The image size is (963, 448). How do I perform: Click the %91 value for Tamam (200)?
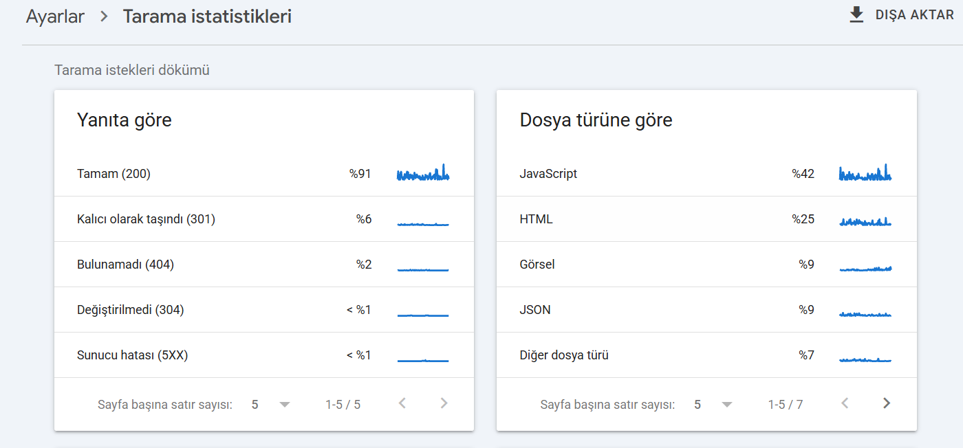[x=360, y=174]
